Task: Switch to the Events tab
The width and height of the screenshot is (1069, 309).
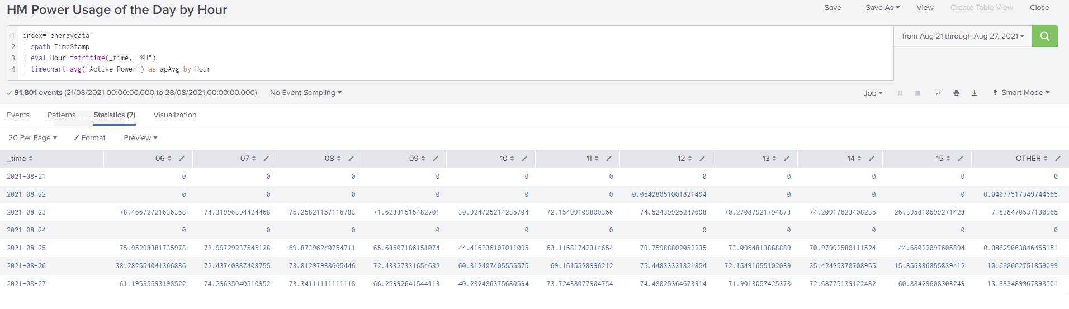Action: (x=18, y=115)
